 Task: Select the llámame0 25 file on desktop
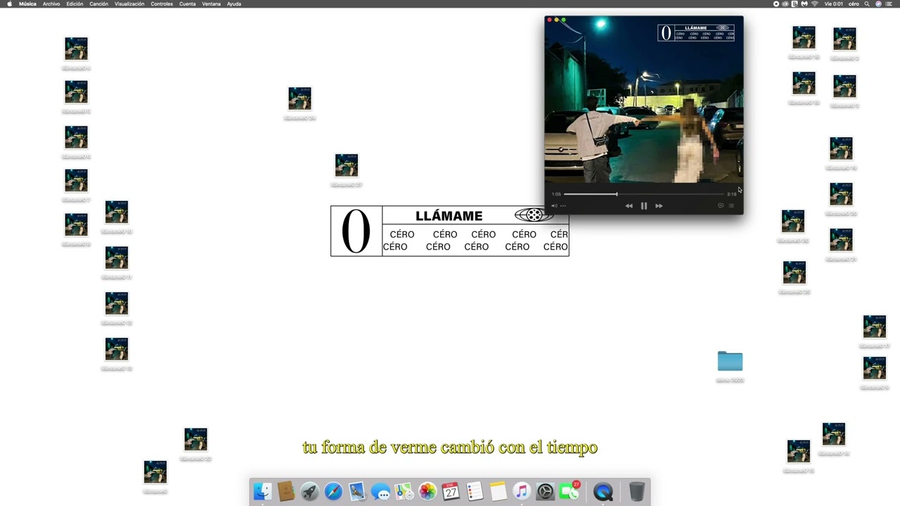click(795, 273)
